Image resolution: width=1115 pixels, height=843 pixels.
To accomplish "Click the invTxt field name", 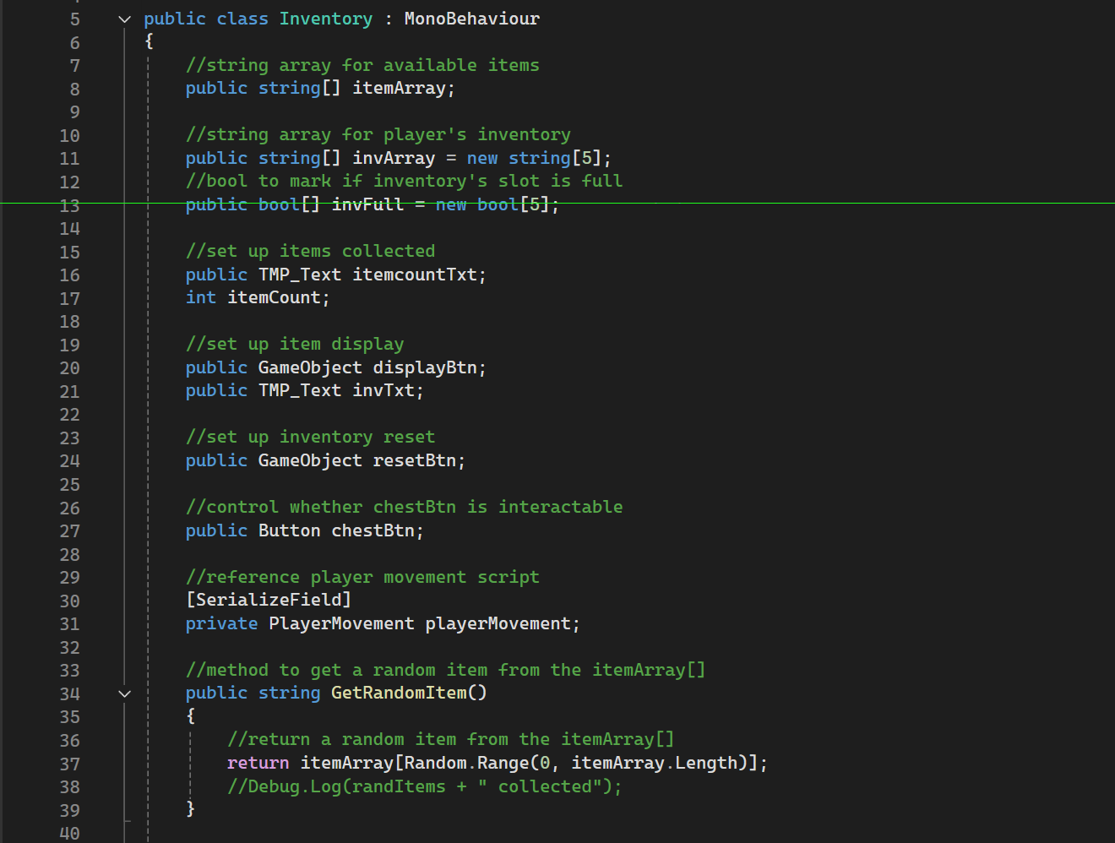I will (383, 390).
